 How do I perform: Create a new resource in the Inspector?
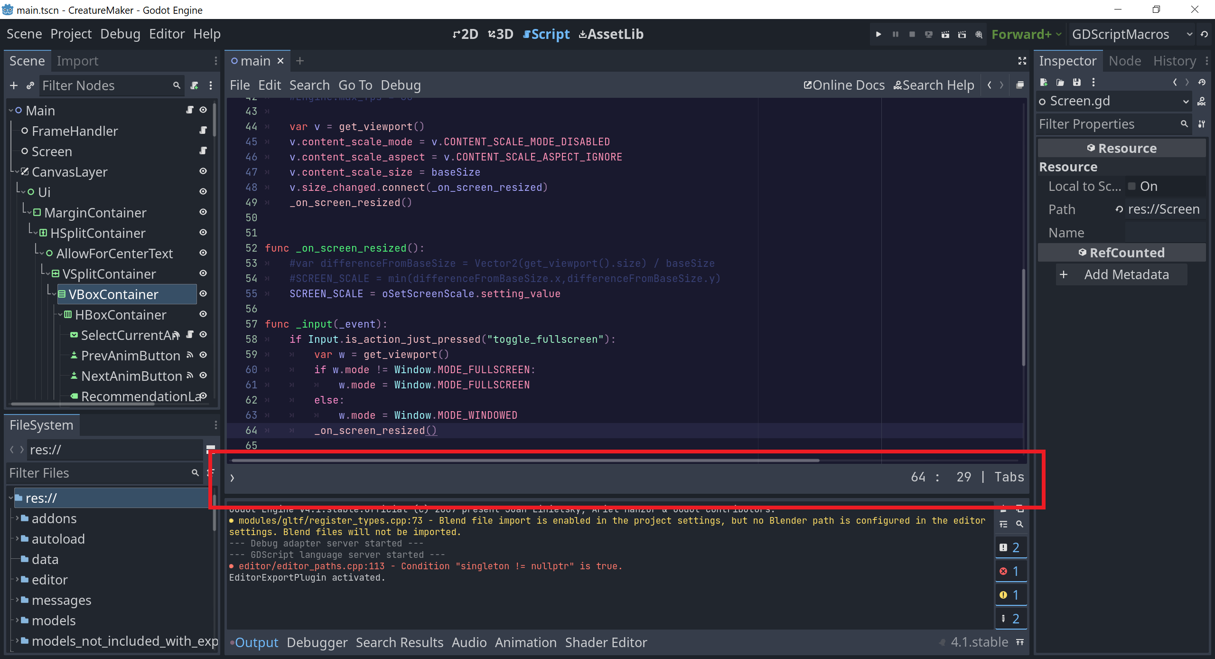pos(1044,82)
